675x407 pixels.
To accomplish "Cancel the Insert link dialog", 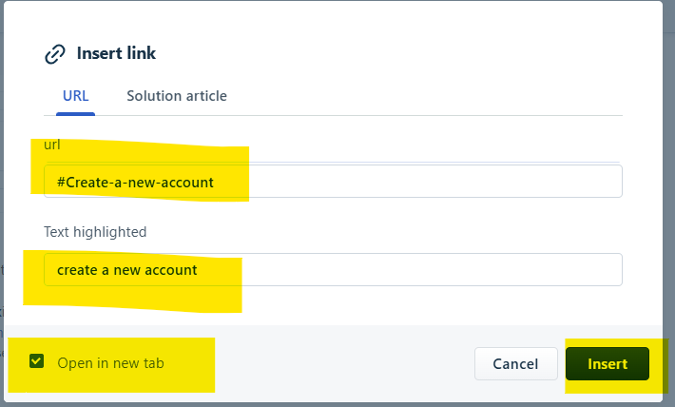I will point(515,364).
